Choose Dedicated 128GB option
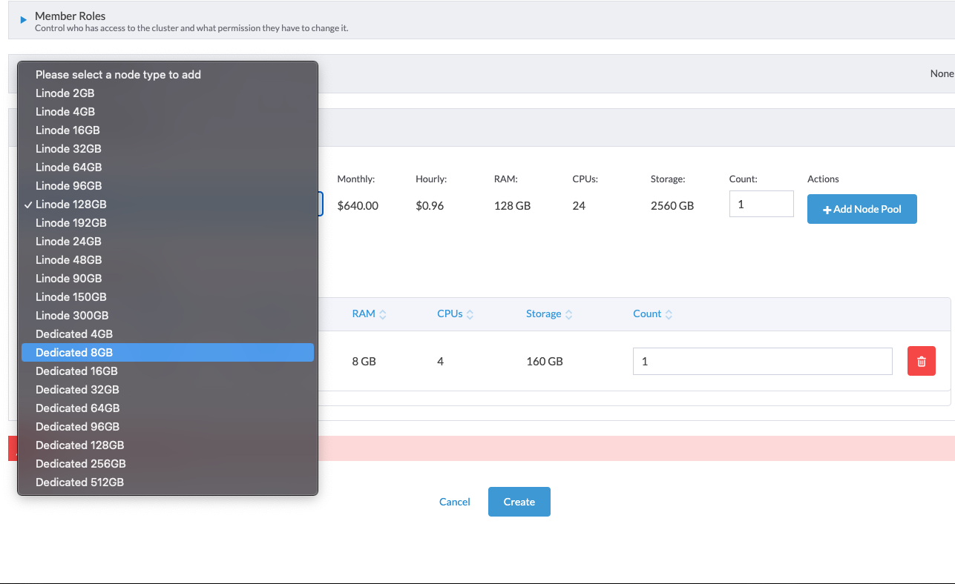 (x=168, y=445)
